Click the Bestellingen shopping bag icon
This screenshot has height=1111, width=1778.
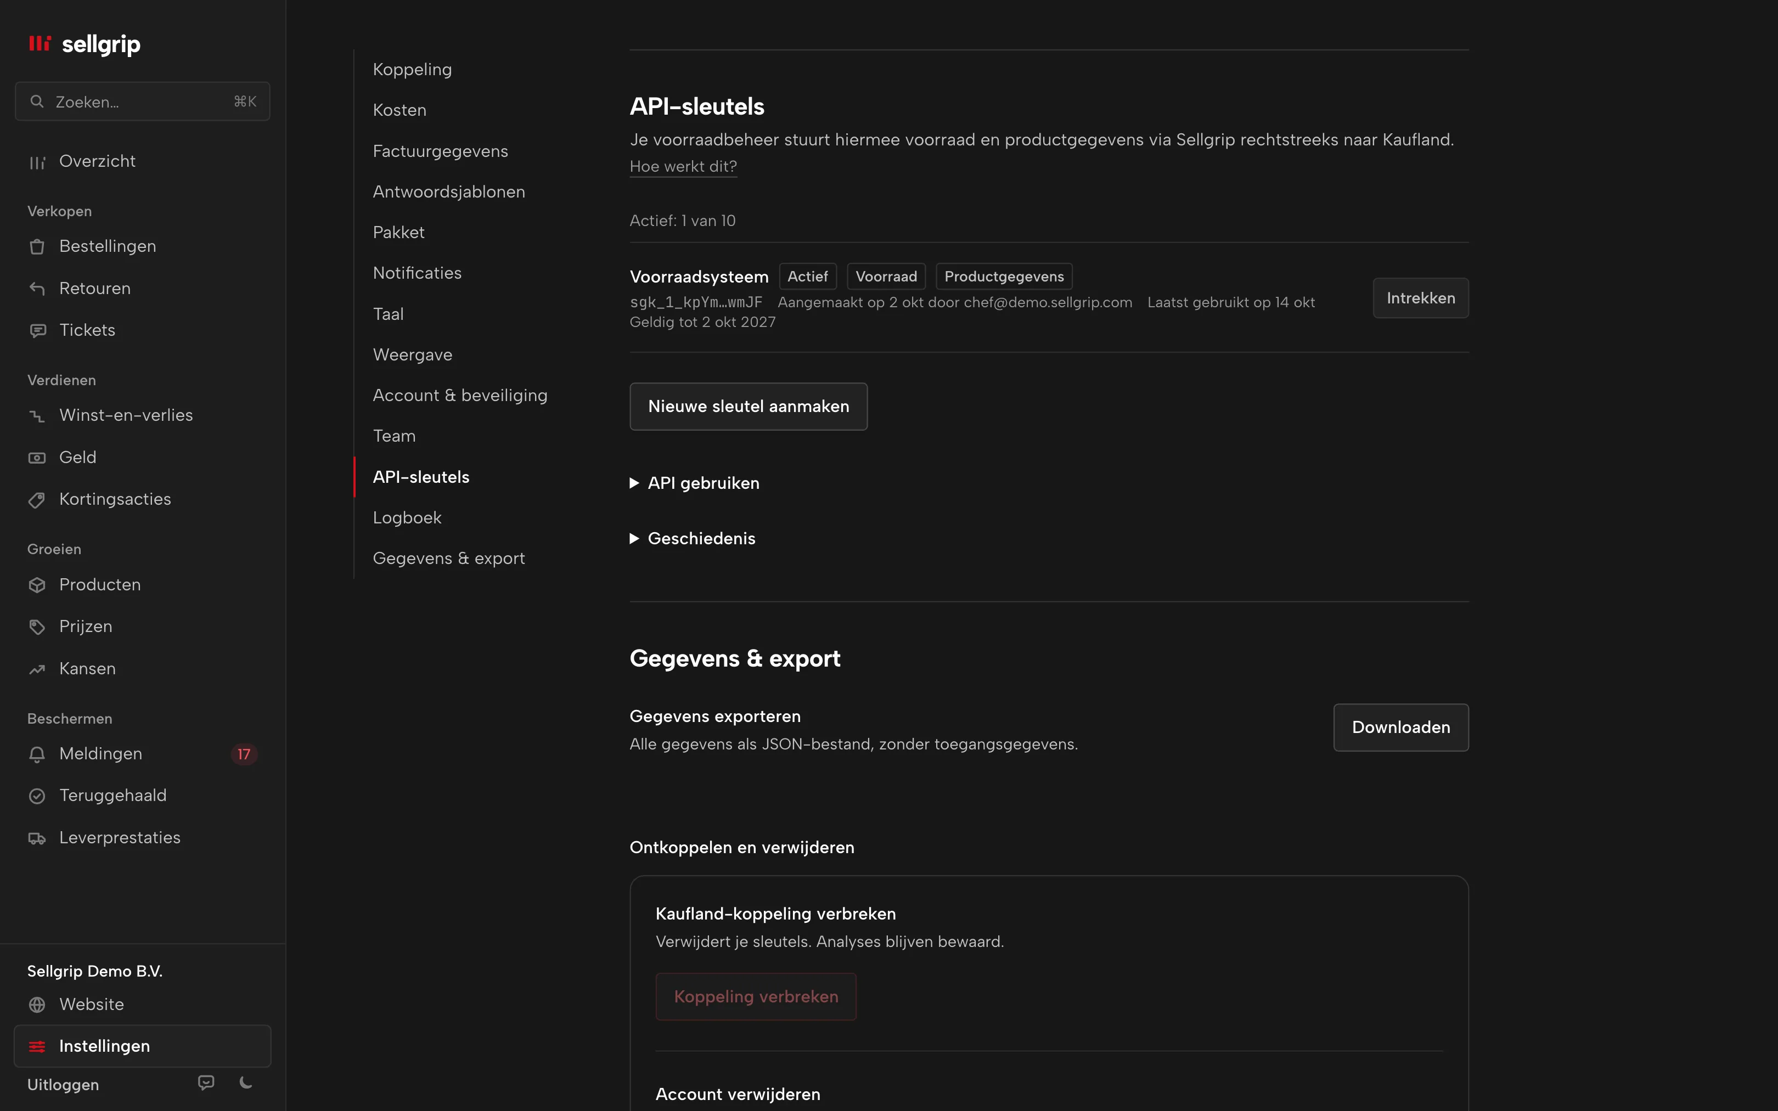[37, 246]
